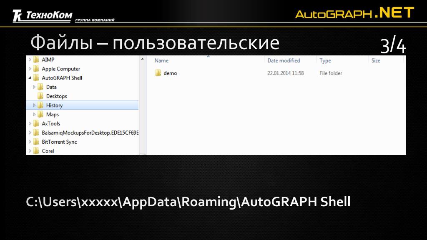Expand the AxTools folder arrow
The width and height of the screenshot is (427, 240).
pos(30,123)
